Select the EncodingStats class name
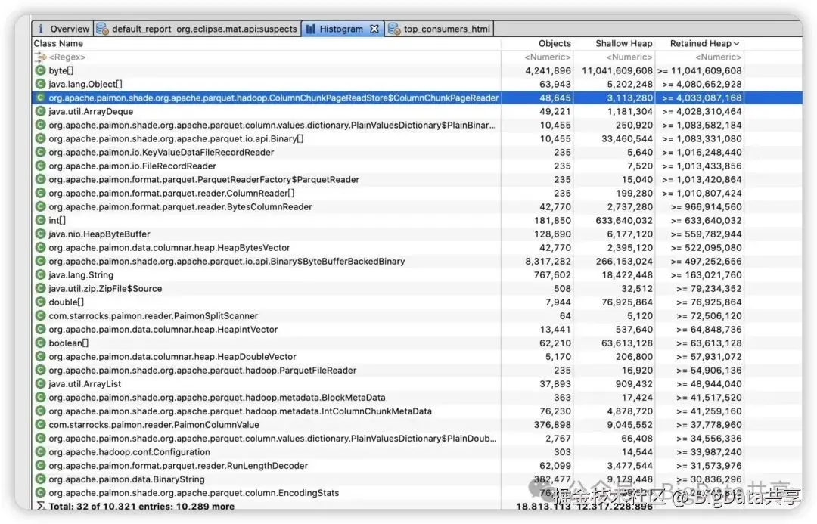Image resolution: width=817 pixels, height=524 pixels. 194,493
